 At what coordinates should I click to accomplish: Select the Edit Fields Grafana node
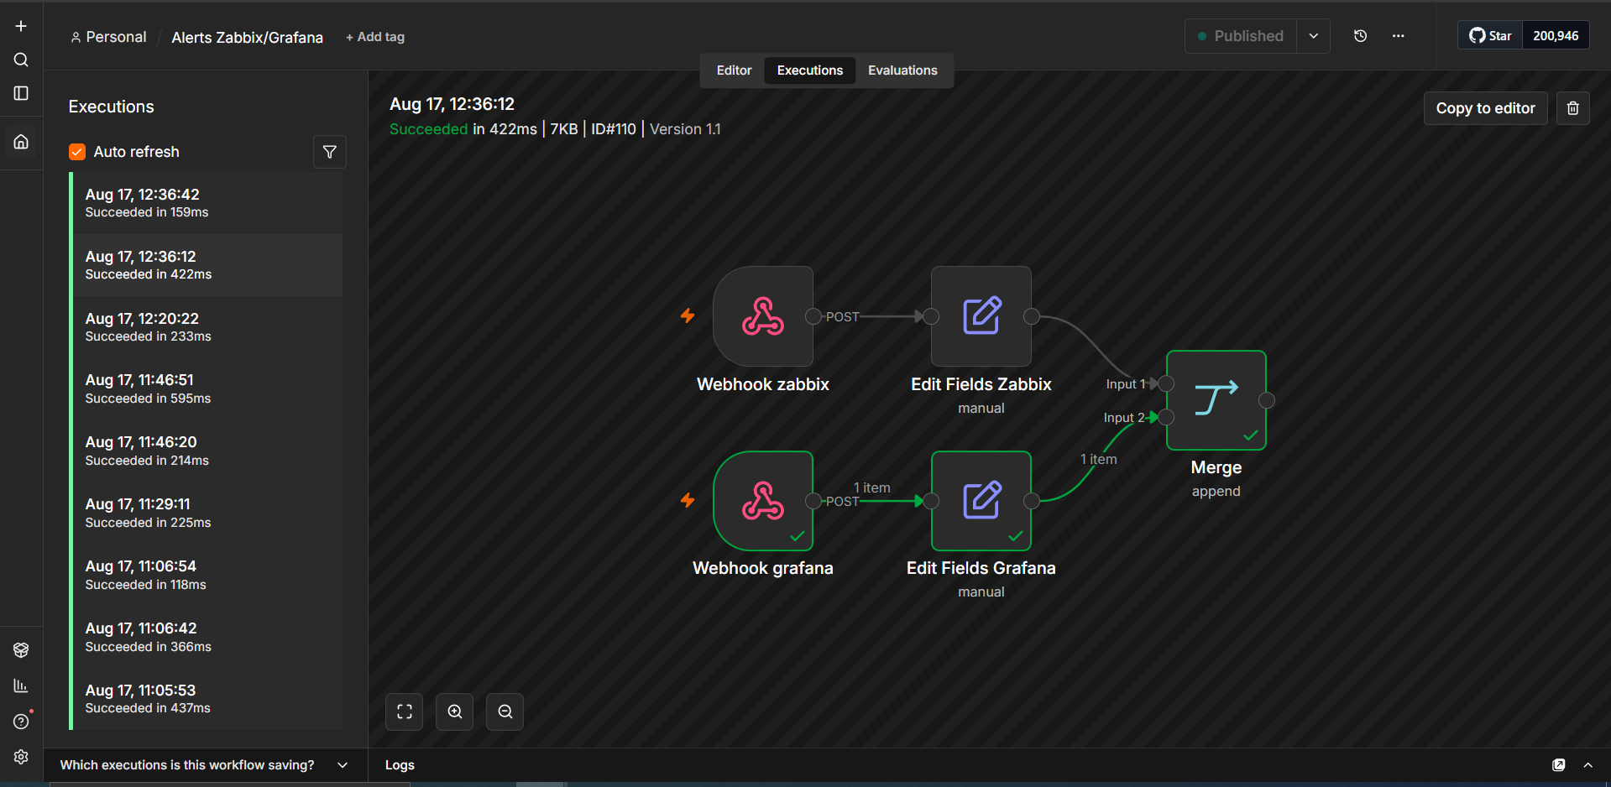pos(981,501)
